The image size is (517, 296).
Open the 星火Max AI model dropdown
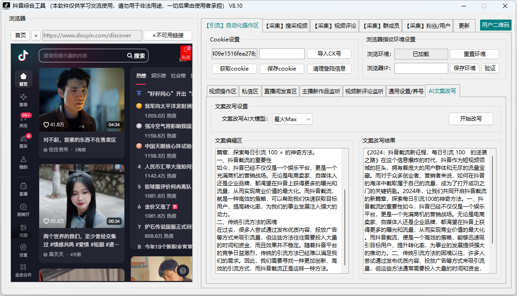[x=292, y=119]
